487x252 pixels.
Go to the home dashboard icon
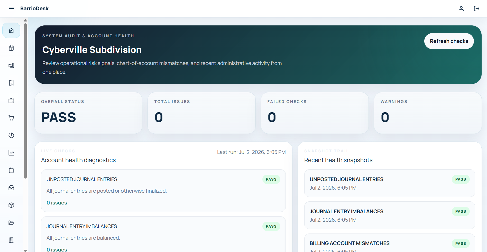[11, 31]
